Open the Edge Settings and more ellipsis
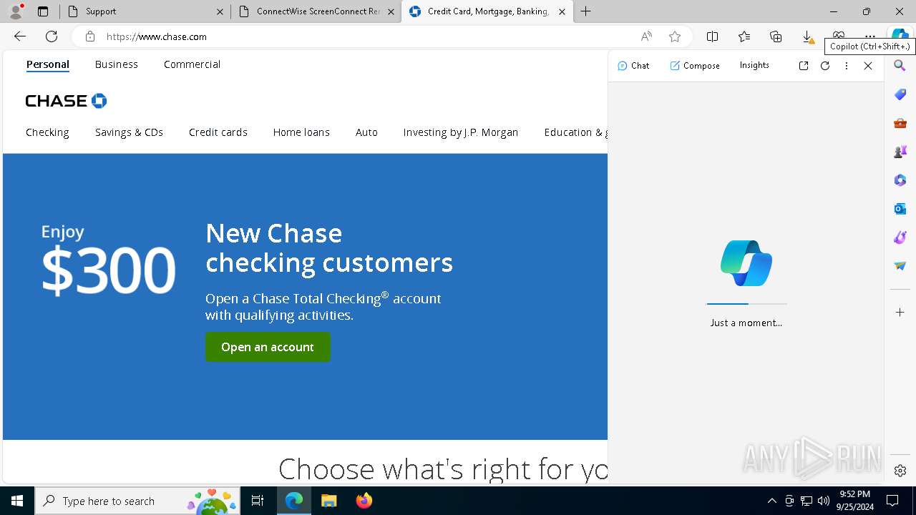916x515 pixels. point(870,35)
